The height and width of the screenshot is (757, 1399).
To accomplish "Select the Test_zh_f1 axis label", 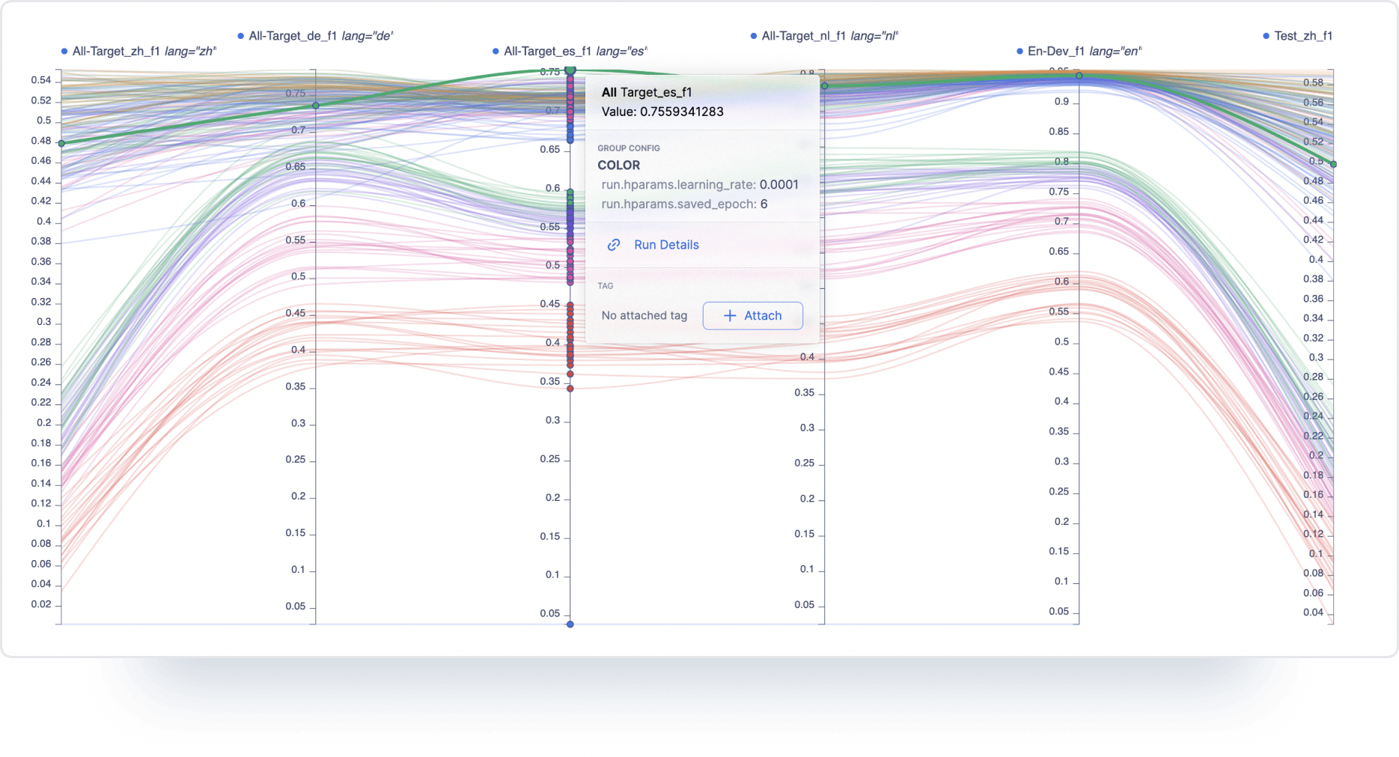I will [x=1303, y=36].
